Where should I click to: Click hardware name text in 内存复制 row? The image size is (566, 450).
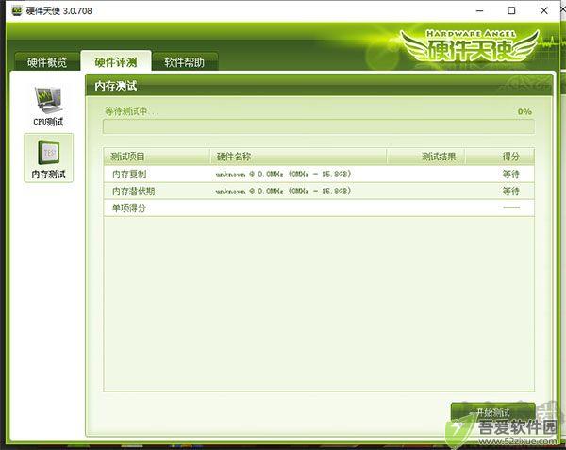[283, 175]
